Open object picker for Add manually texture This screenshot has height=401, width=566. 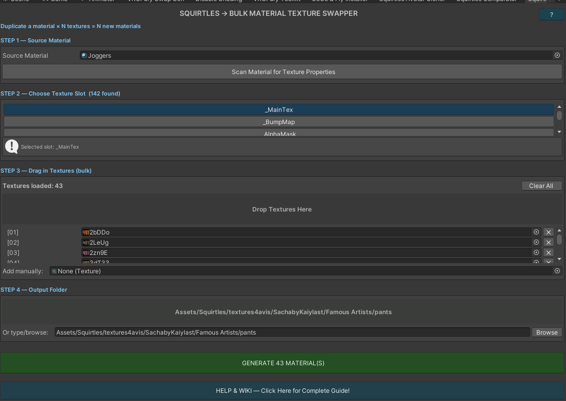tap(557, 271)
